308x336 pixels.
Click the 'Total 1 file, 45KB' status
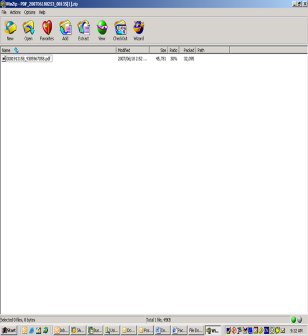coord(158,320)
